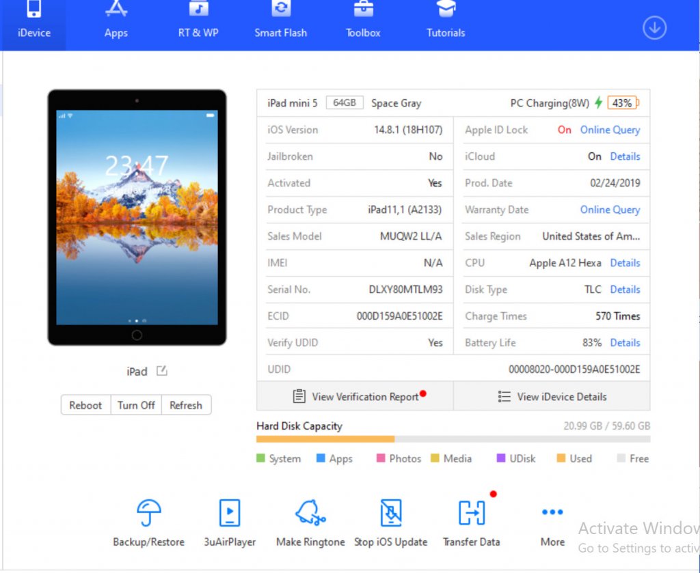
Task: Show Battery Life Details
Action: pos(625,343)
